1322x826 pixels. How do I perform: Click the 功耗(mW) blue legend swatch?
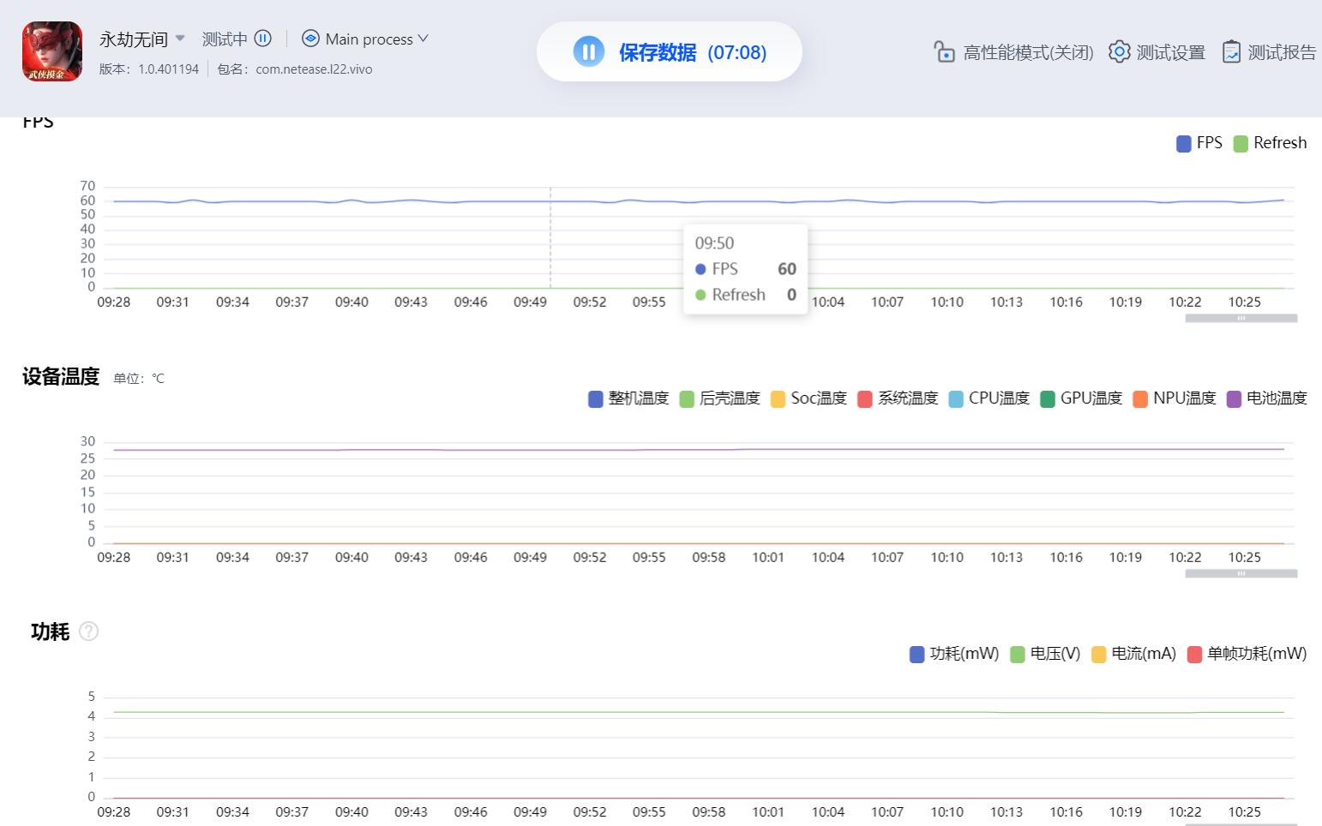(916, 654)
